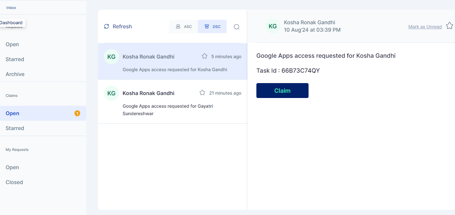This screenshot has height=215, width=455.
Task: Go to Starred under Requests
Action: (15, 59)
